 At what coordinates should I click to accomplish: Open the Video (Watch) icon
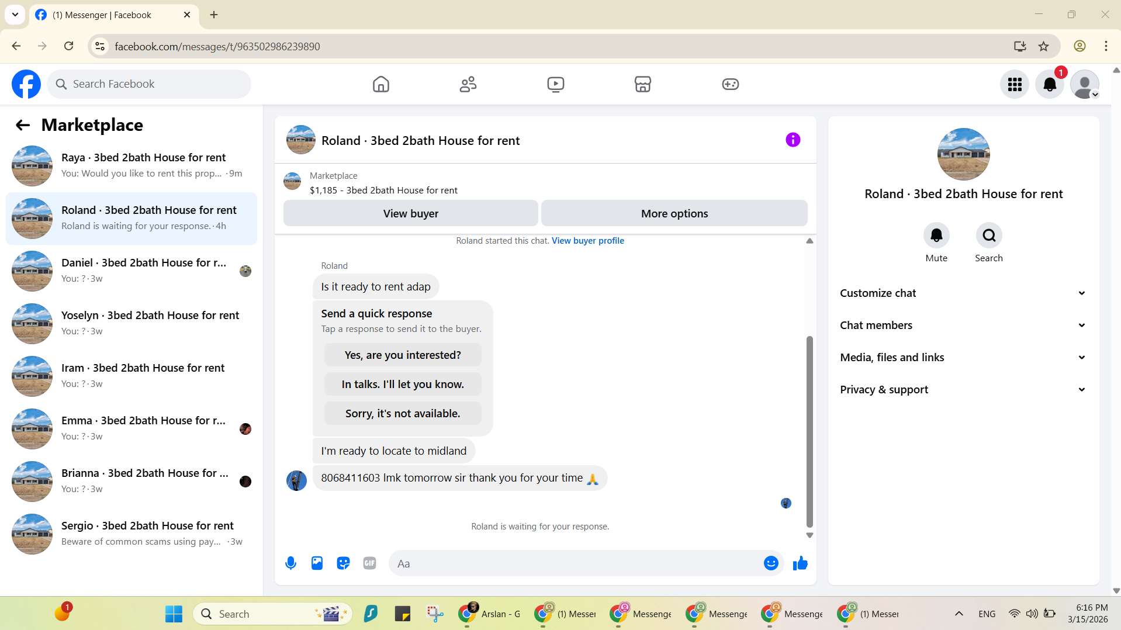555,84
